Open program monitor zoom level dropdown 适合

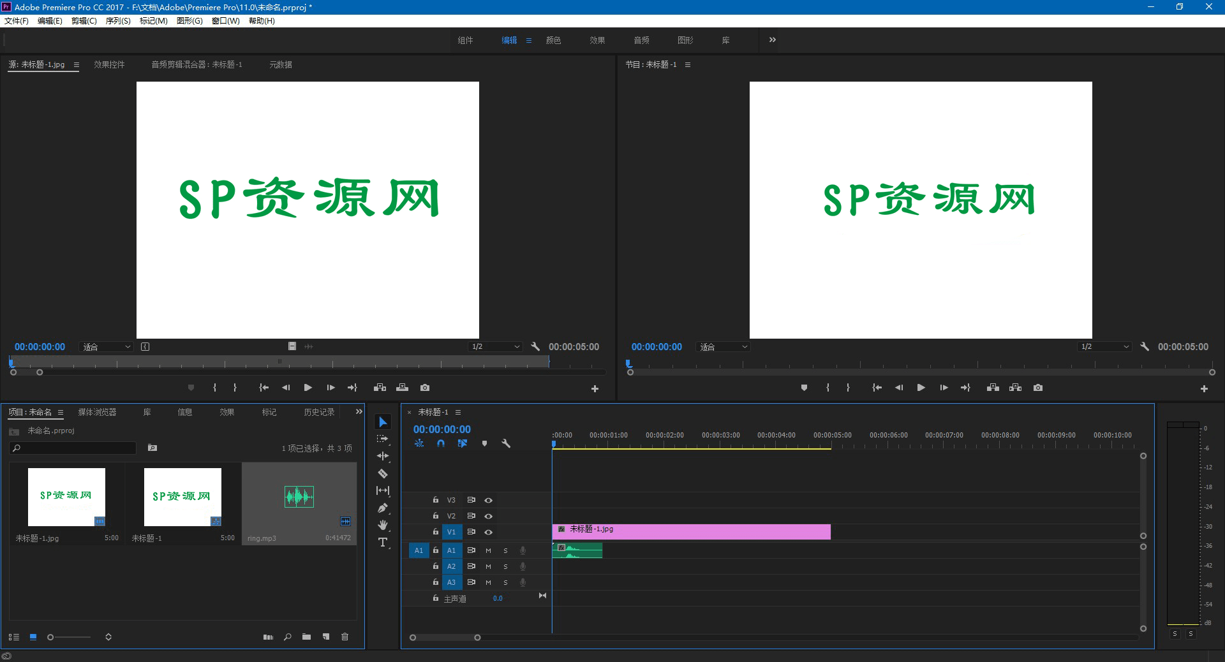(x=723, y=347)
